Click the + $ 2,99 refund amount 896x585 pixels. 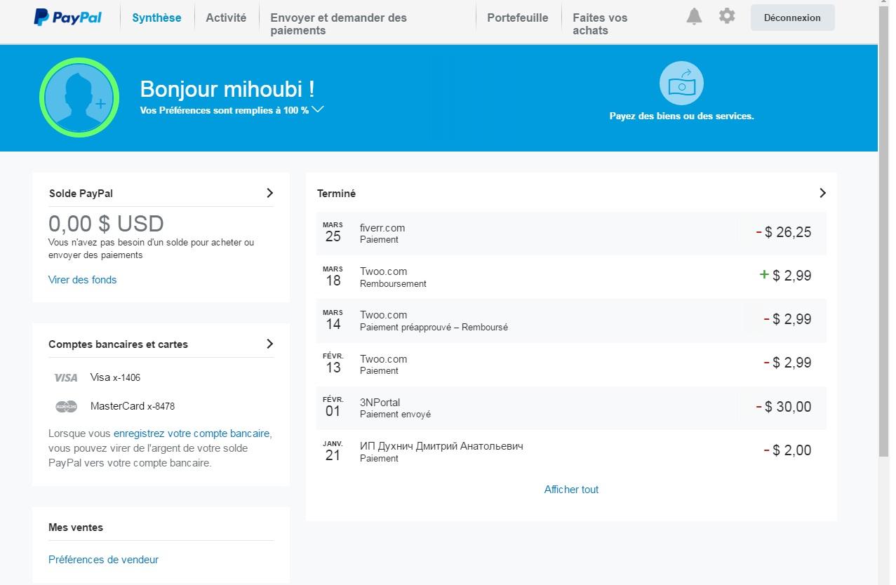[x=785, y=276]
